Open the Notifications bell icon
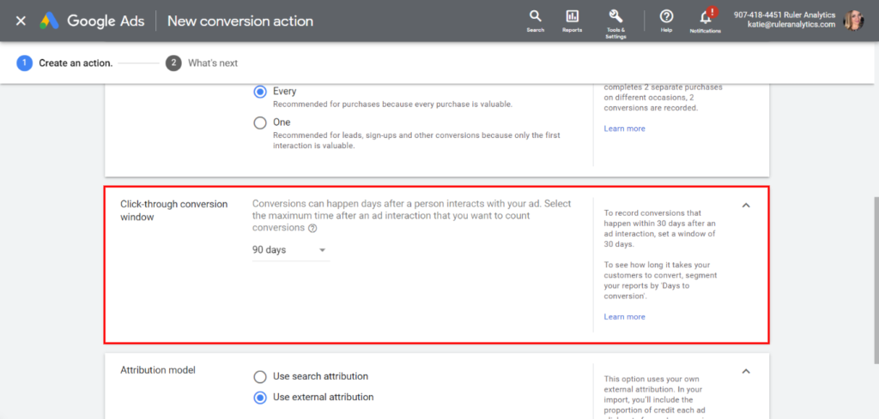 [706, 16]
